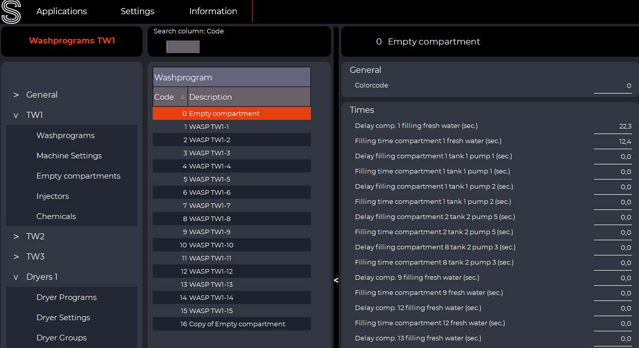
Task: Click the Search column Code input field
Action: coord(183,47)
